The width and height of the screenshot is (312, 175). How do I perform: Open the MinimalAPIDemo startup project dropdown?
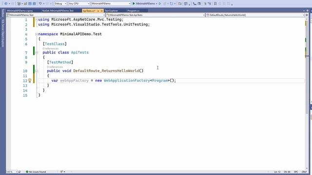(111, 3)
